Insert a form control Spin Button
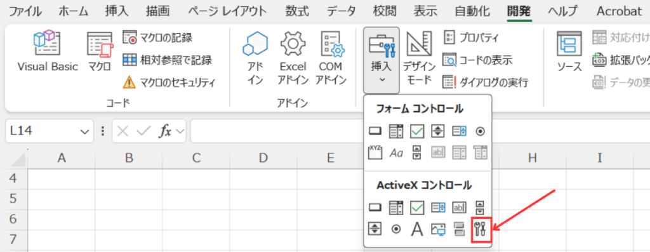Image resolution: width=650 pixels, height=252 pixels. click(438, 131)
